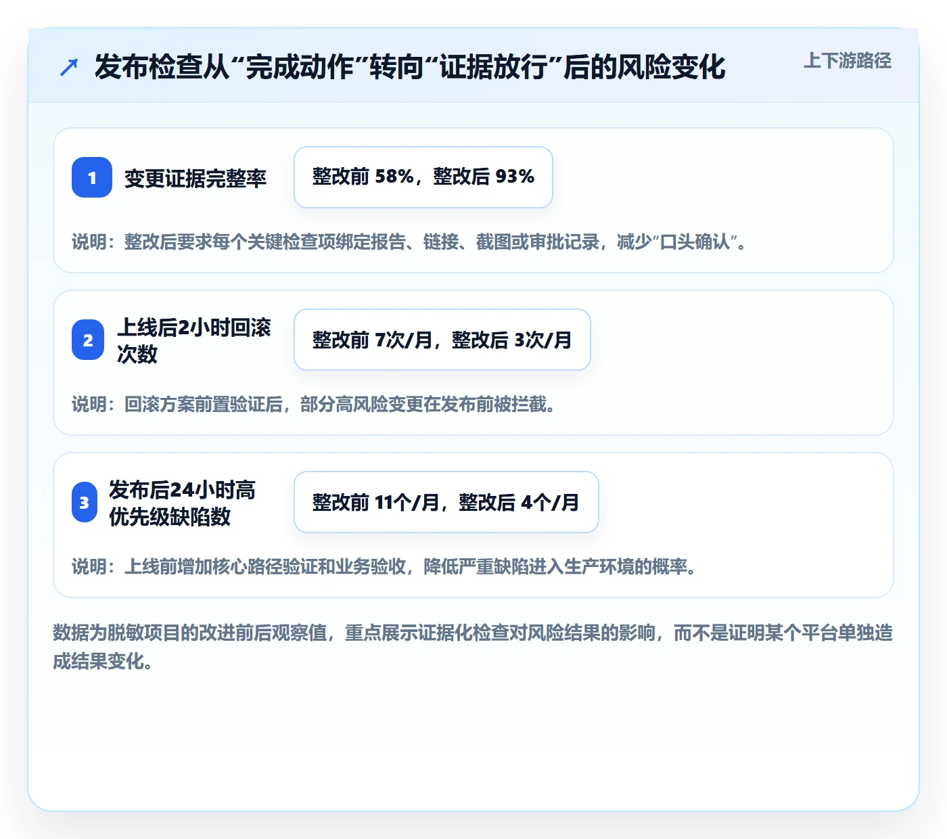Viewport: 947px width, 839px height.
Task: Select the title 发布检查从“完成动作”转向“证据放行”后的风险变化
Action: tap(410, 67)
